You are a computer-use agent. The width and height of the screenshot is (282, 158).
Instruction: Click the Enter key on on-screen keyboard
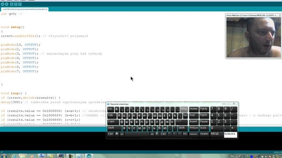(x=181, y=122)
